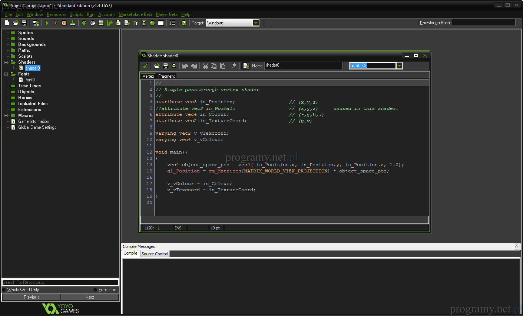This screenshot has height=316, width=523.
Task: Clean the build with the broom icon
Action: 73,23
